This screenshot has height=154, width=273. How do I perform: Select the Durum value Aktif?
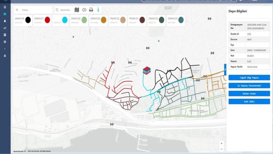click(x=249, y=40)
